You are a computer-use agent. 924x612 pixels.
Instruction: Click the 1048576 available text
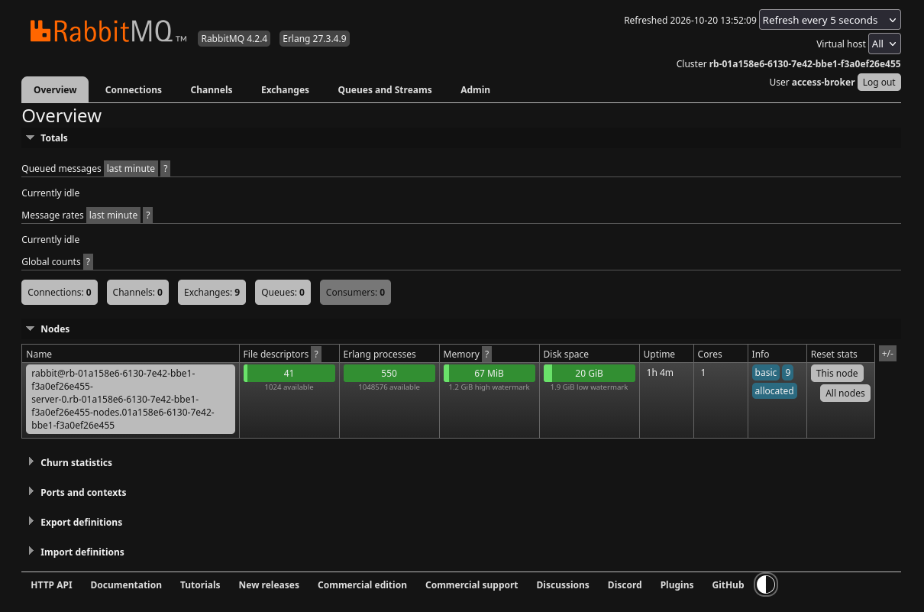(x=389, y=387)
